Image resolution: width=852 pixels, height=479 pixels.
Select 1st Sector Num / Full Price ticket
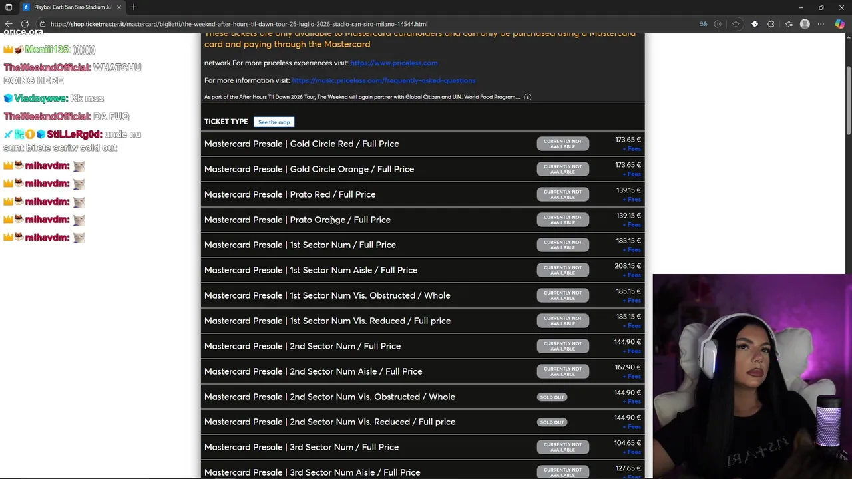pos(300,245)
